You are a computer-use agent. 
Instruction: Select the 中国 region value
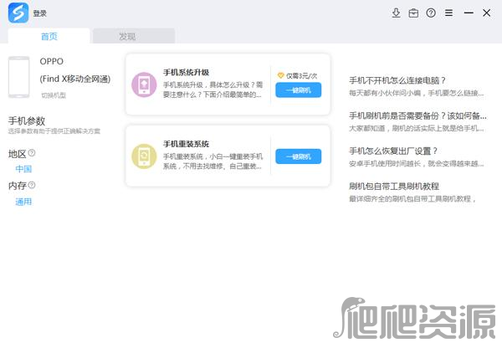[23, 169]
